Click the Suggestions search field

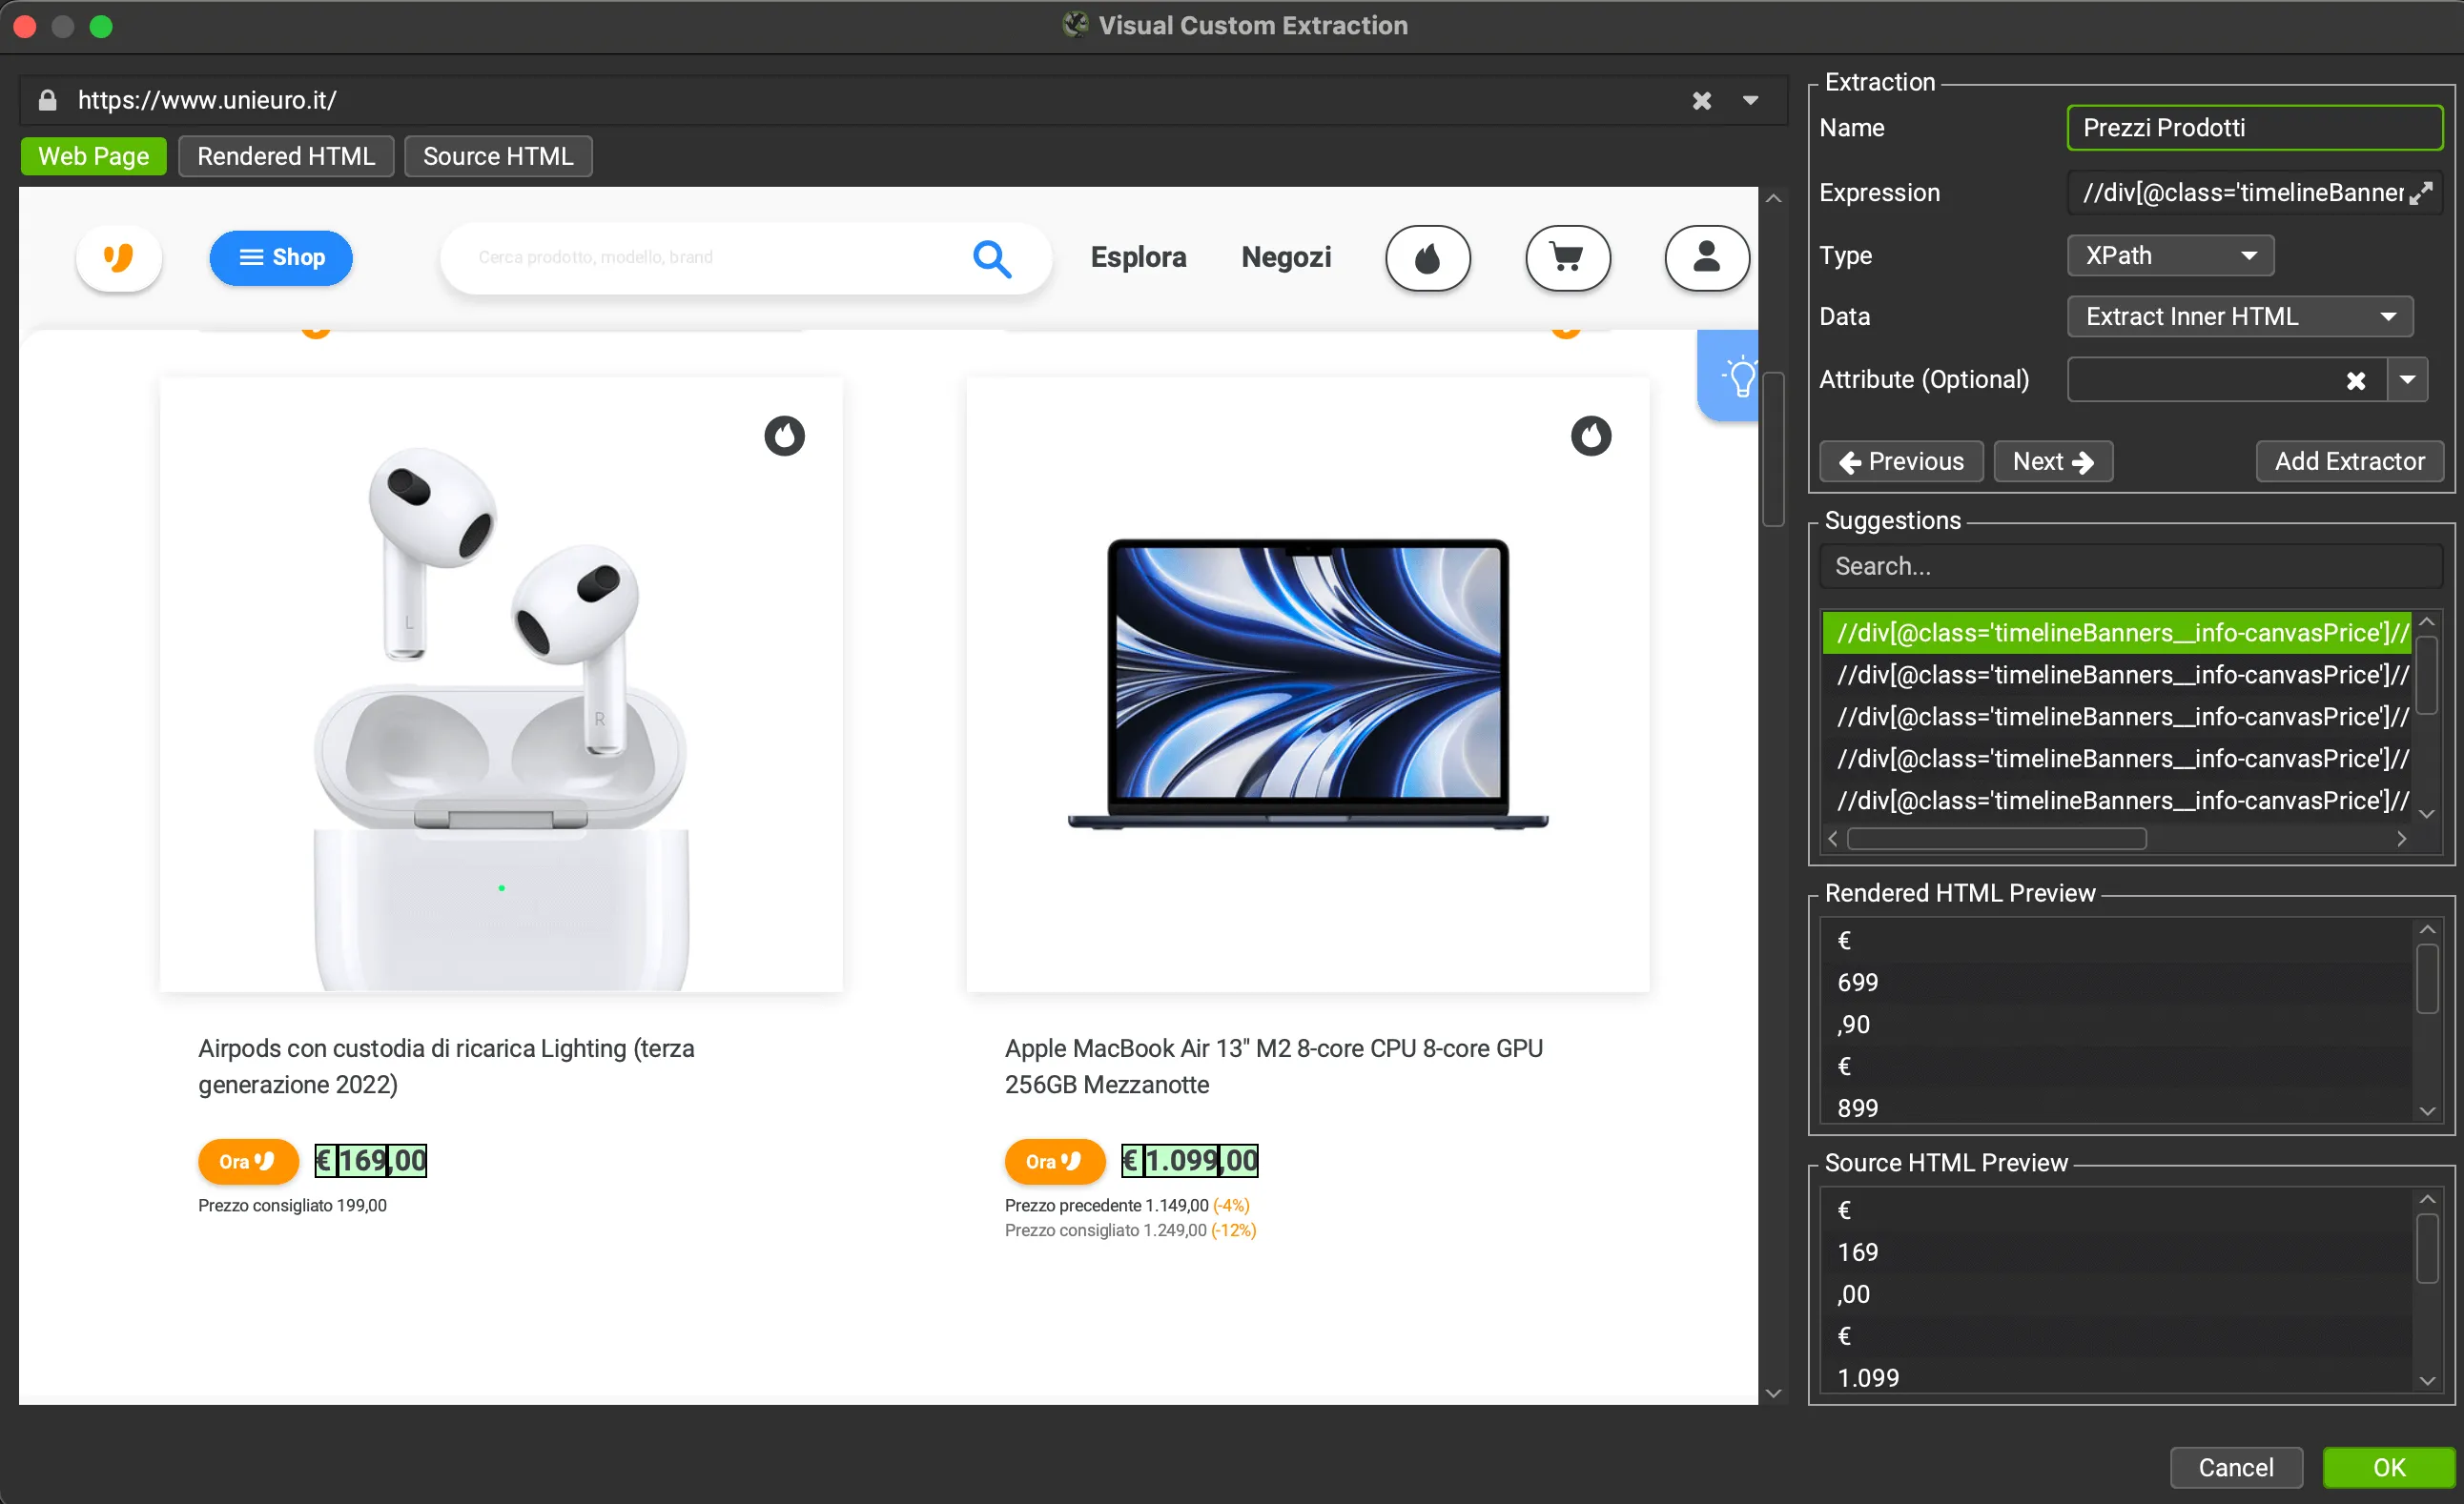2128,565
